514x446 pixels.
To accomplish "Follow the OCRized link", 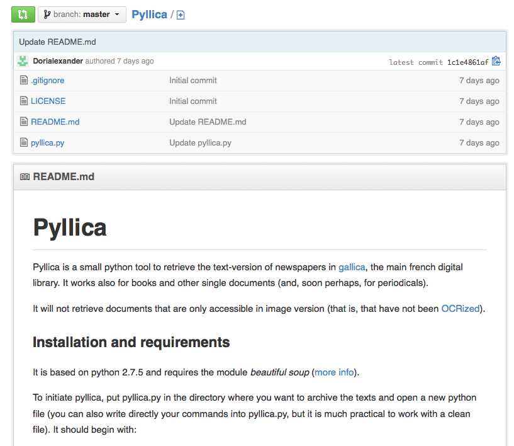I will (461, 309).
